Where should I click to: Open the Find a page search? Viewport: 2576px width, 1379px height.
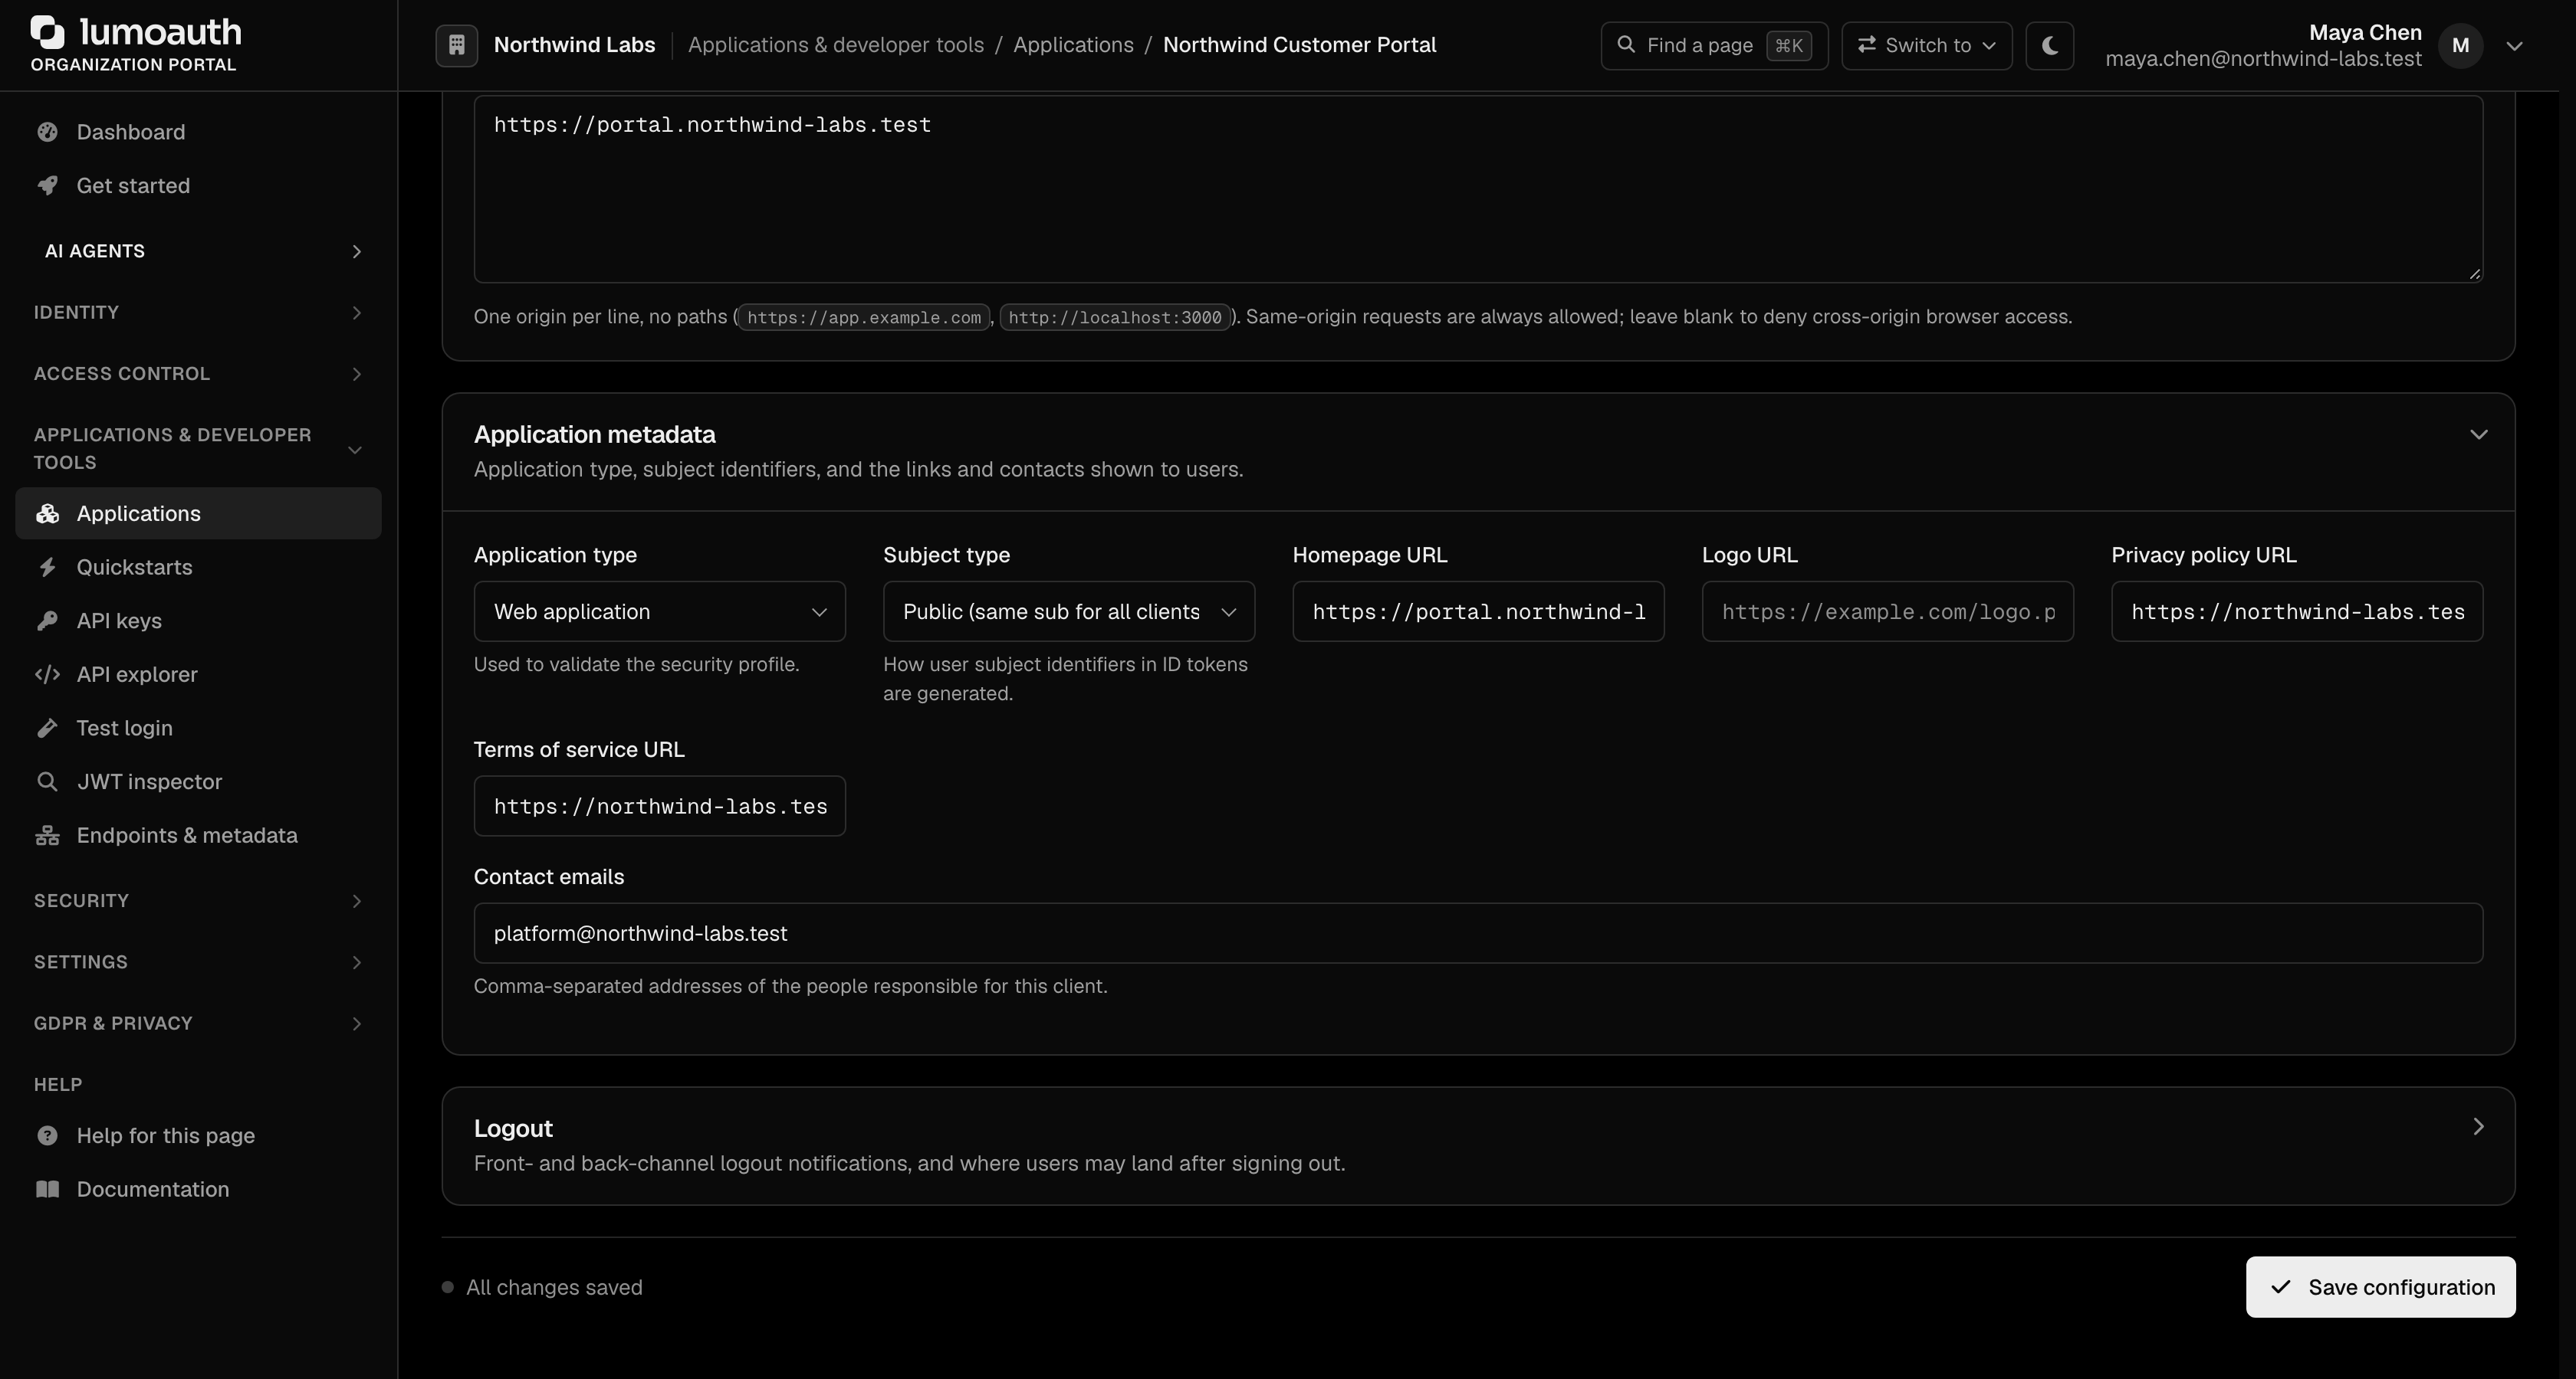coord(1714,46)
